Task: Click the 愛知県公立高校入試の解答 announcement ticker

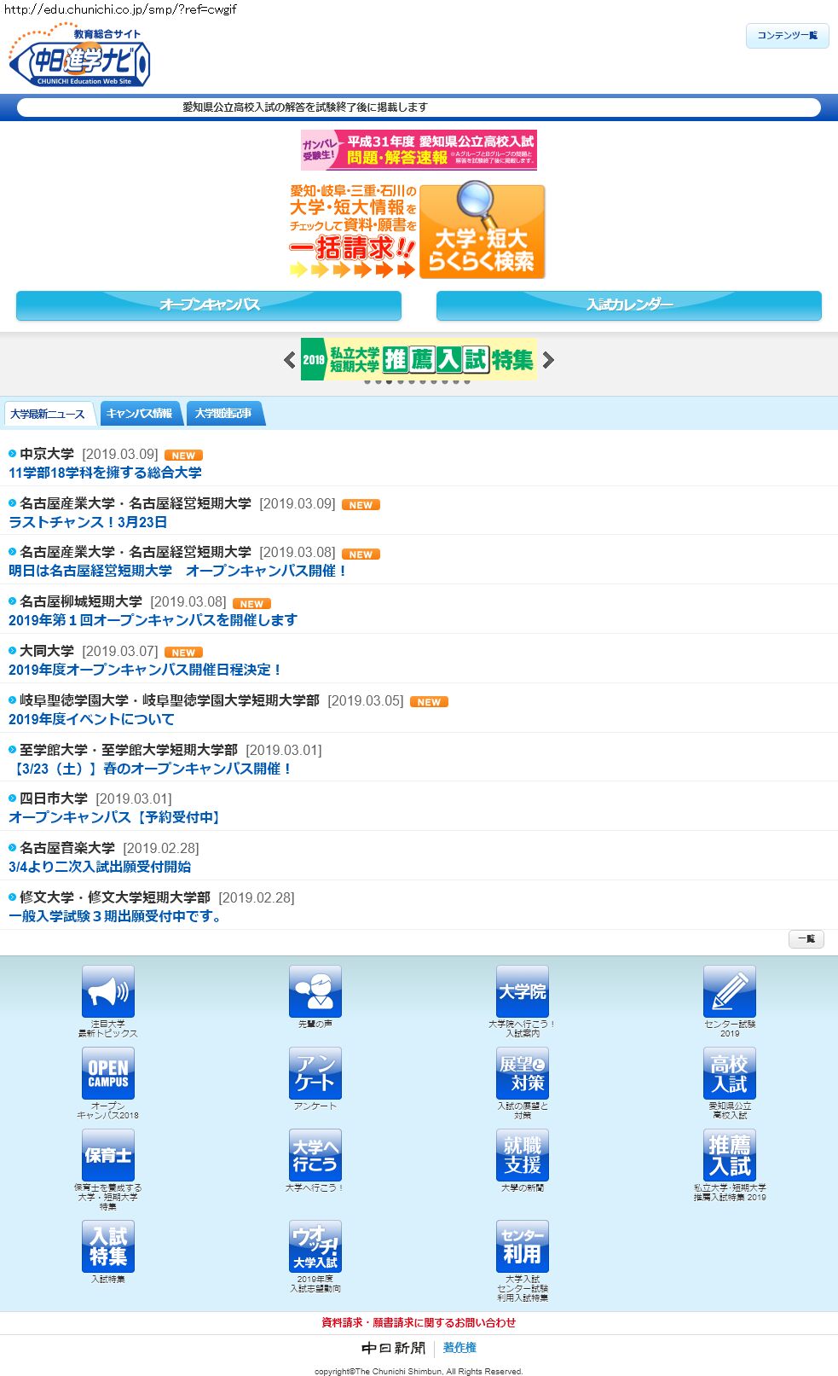Action: pos(419,107)
